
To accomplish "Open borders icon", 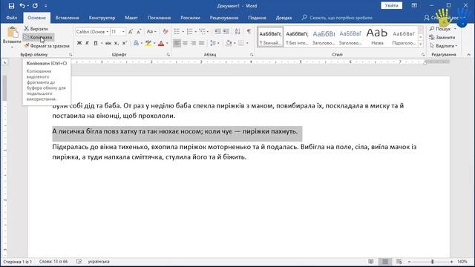I will click(x=241, y=43).
